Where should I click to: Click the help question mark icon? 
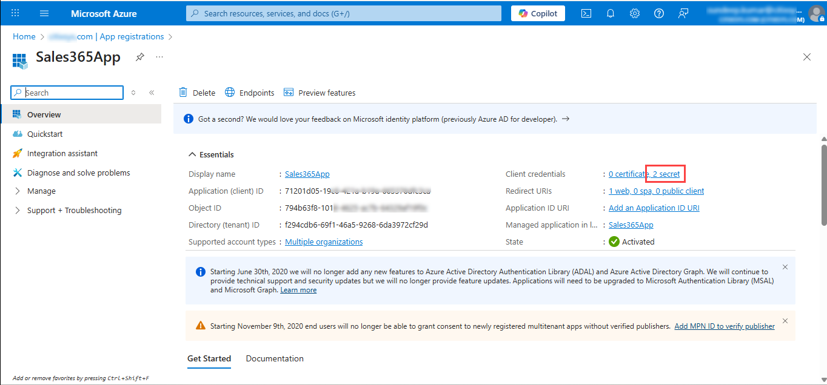(659, 13)
